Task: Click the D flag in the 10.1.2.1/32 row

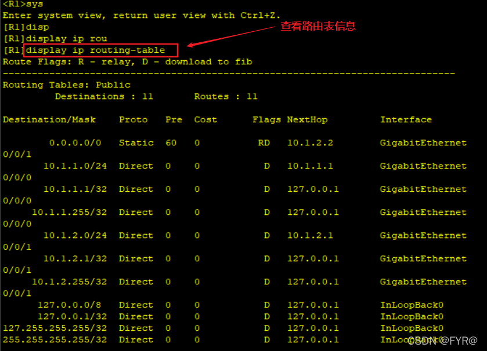Action: tap(267, 259)
